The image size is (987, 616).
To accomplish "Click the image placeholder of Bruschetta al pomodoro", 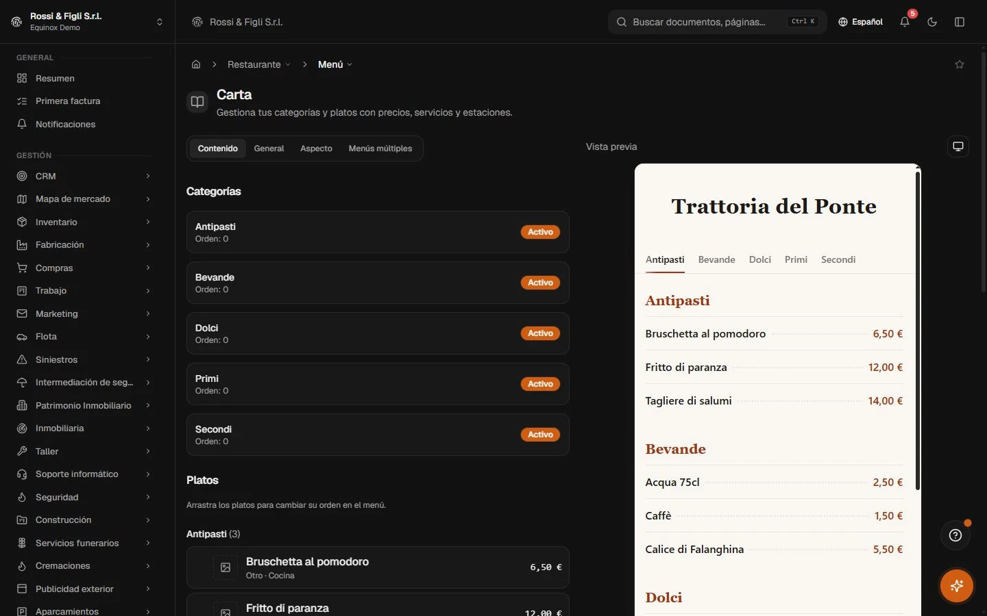I will click(x=226, y=567).
